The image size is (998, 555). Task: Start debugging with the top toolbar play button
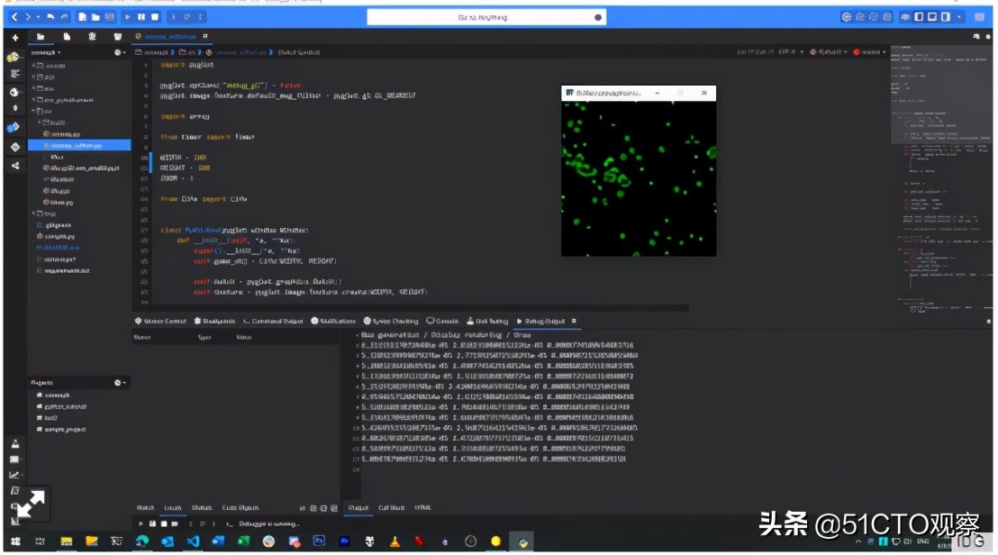pos(127,17)
